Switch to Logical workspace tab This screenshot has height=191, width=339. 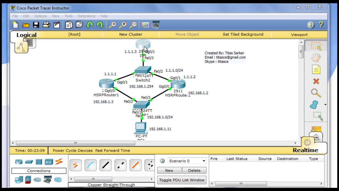coord(26,35)
